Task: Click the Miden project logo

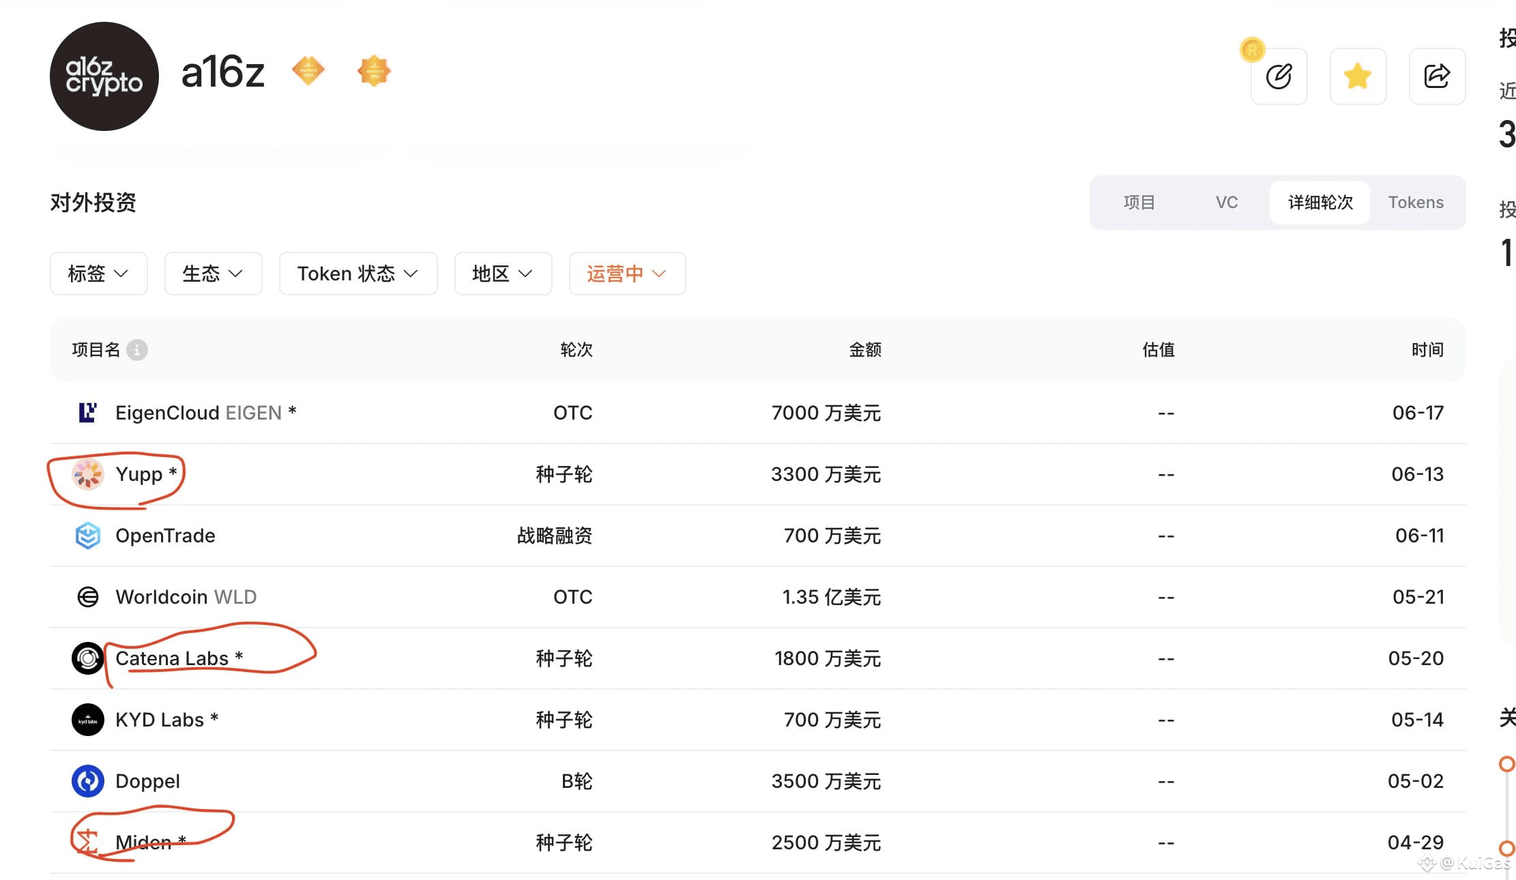Action: (88, 842)
